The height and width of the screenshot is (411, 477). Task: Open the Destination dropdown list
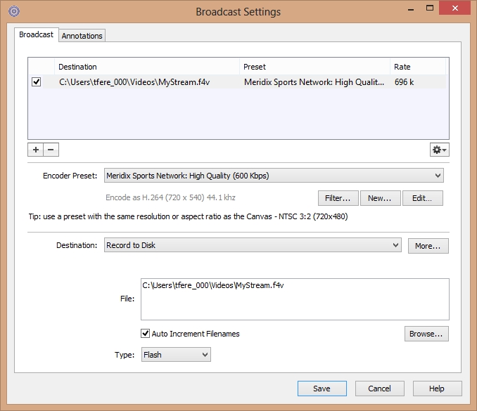pyautogui.click(x=253, y=245)
